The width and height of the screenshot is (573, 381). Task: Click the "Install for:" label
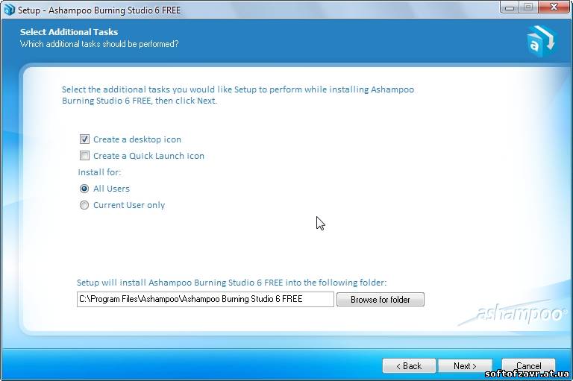tap(99, 172)
